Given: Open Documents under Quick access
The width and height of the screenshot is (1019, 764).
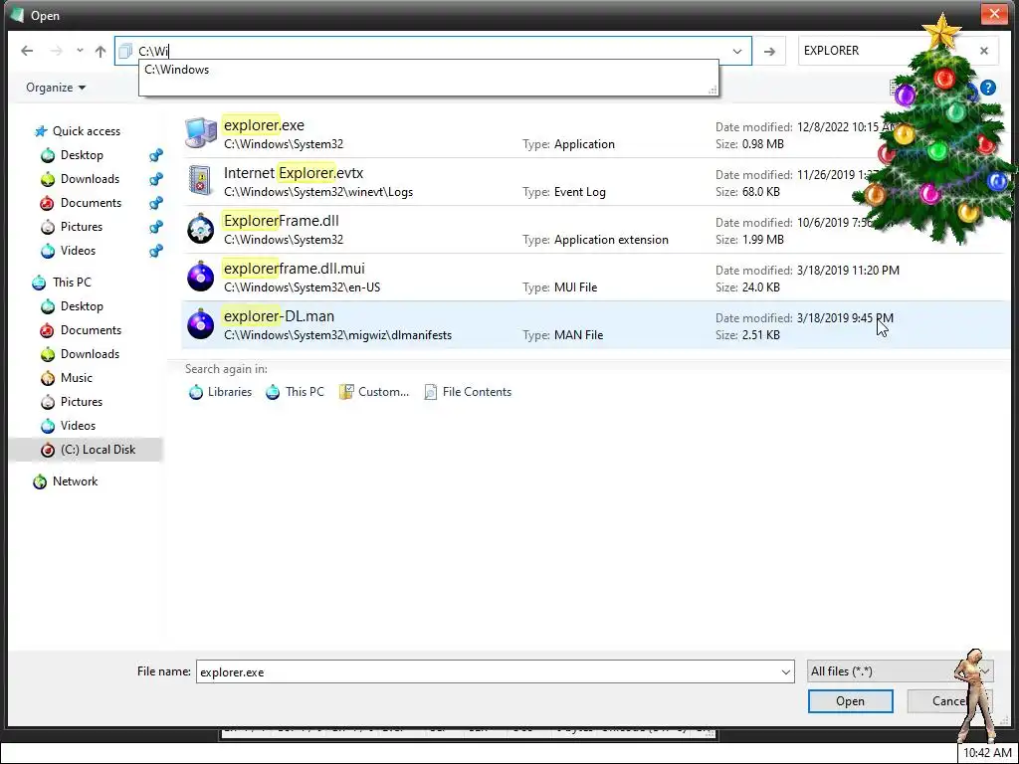Looking at the screenshot, I should coord(91,203).
